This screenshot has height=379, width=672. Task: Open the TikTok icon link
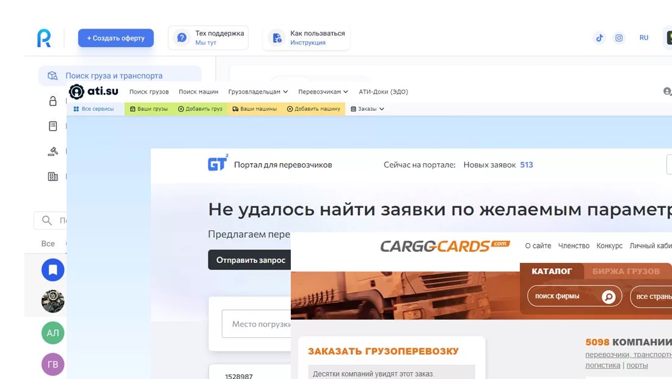[x=599, y=38]
